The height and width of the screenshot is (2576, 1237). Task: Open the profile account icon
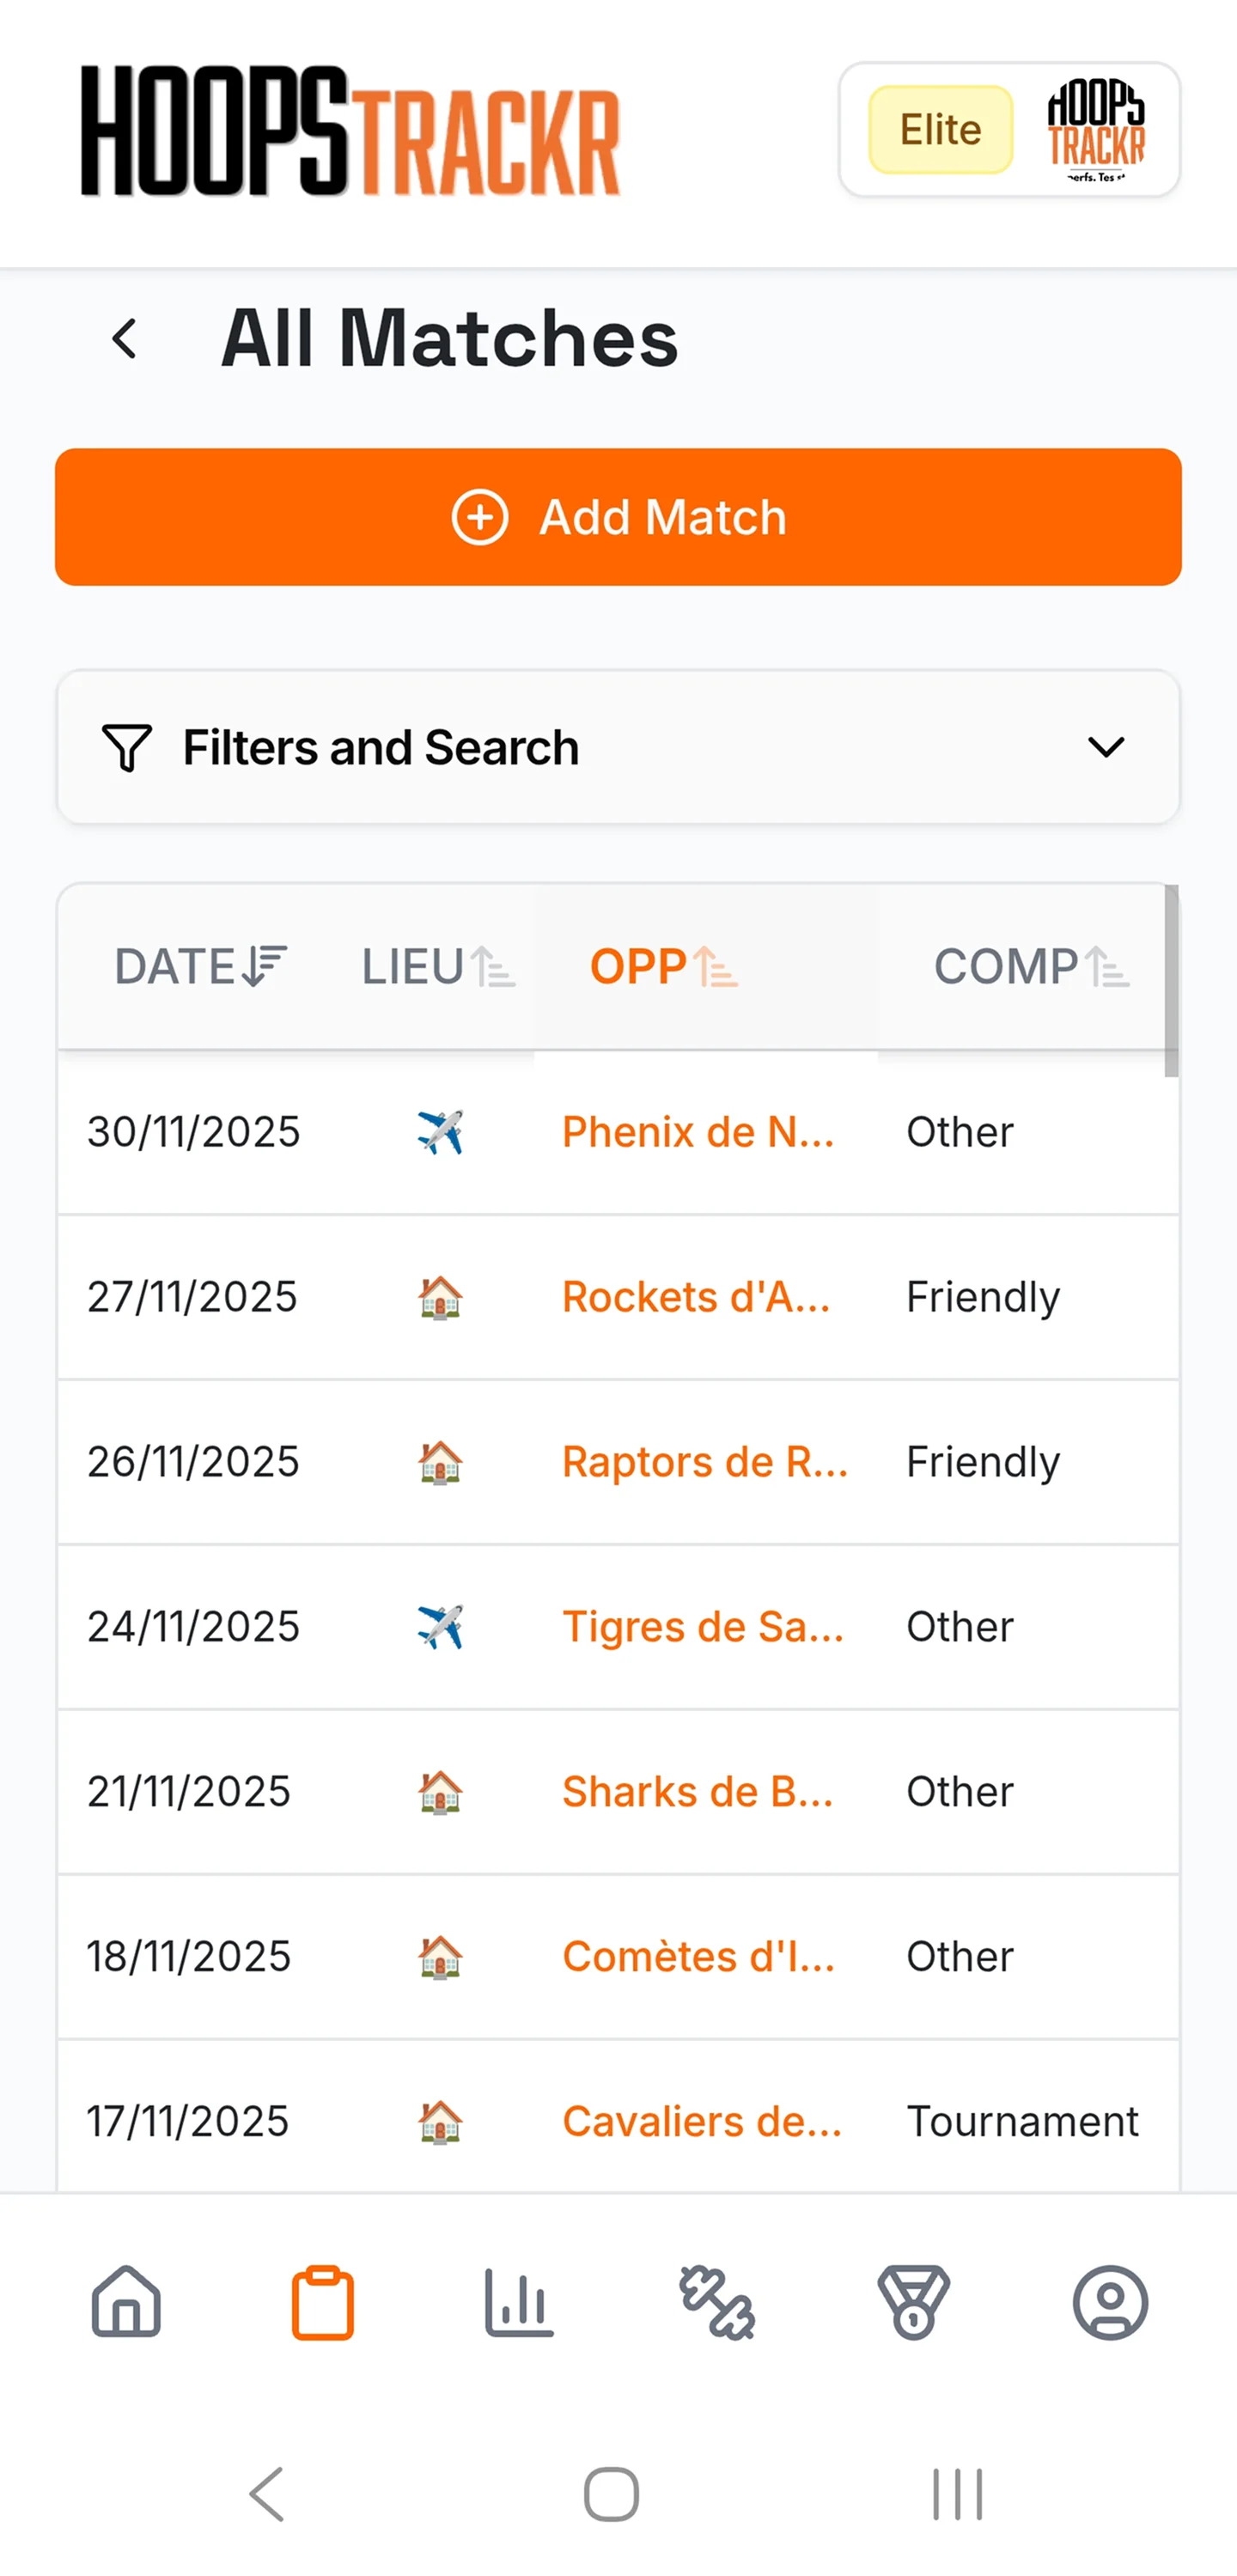point(1112,2301)
